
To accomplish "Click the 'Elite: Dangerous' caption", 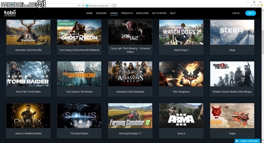I will (x=181, y=92).
